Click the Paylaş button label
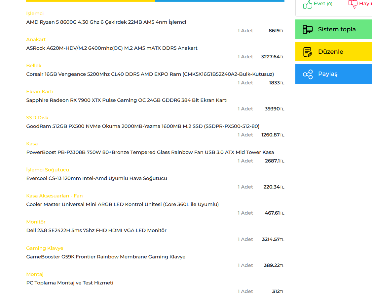This screenshot has width=372, height=295. tap(328, 74)
